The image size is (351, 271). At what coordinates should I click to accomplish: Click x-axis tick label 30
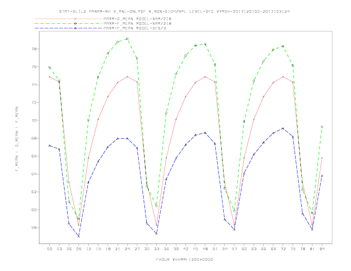click(147, 249)
